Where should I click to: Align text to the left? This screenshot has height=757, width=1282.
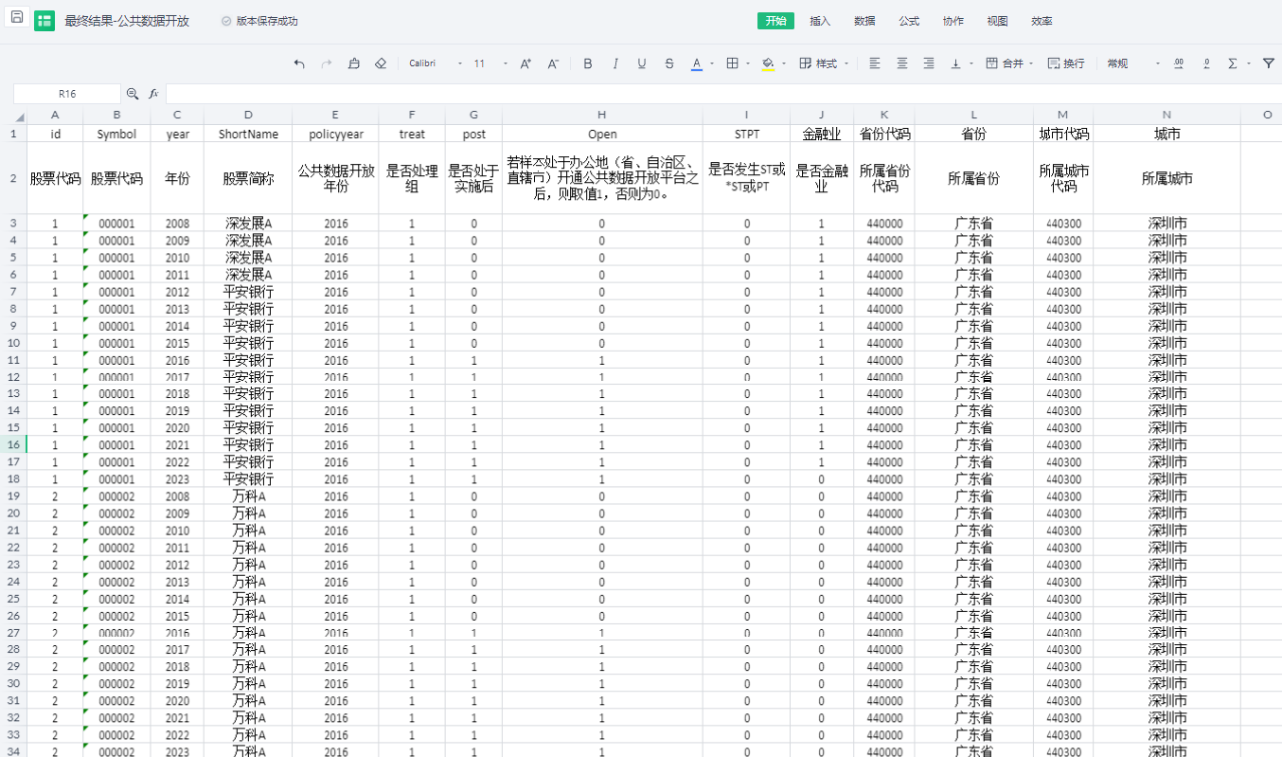point(875,63)
